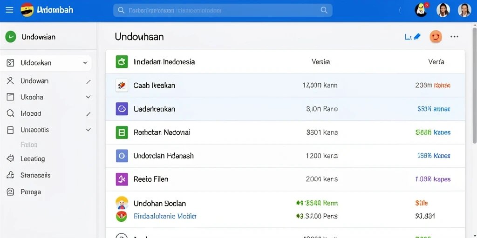Click the 2001 kers value

[x=321, y=179]
